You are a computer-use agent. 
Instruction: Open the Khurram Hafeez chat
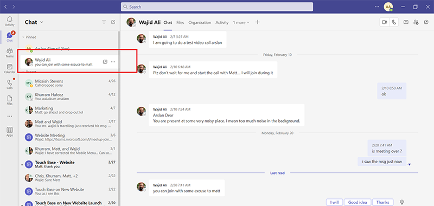[69, 97]
